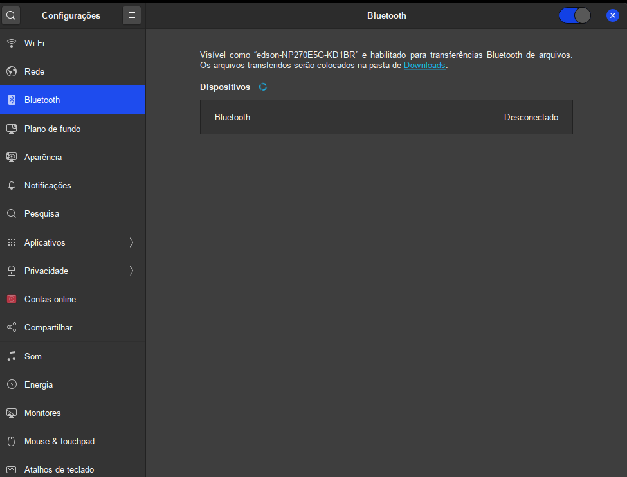Go to Contas online settings
This screenshot has width=627, height=477.
pos(50,299)
